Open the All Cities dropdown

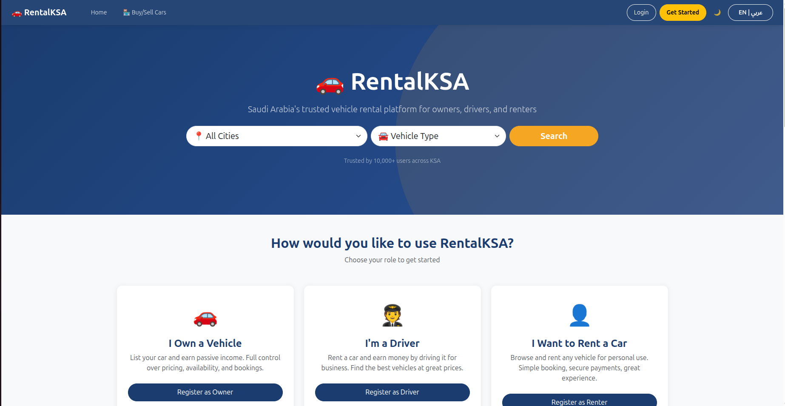tap(276, 136)
